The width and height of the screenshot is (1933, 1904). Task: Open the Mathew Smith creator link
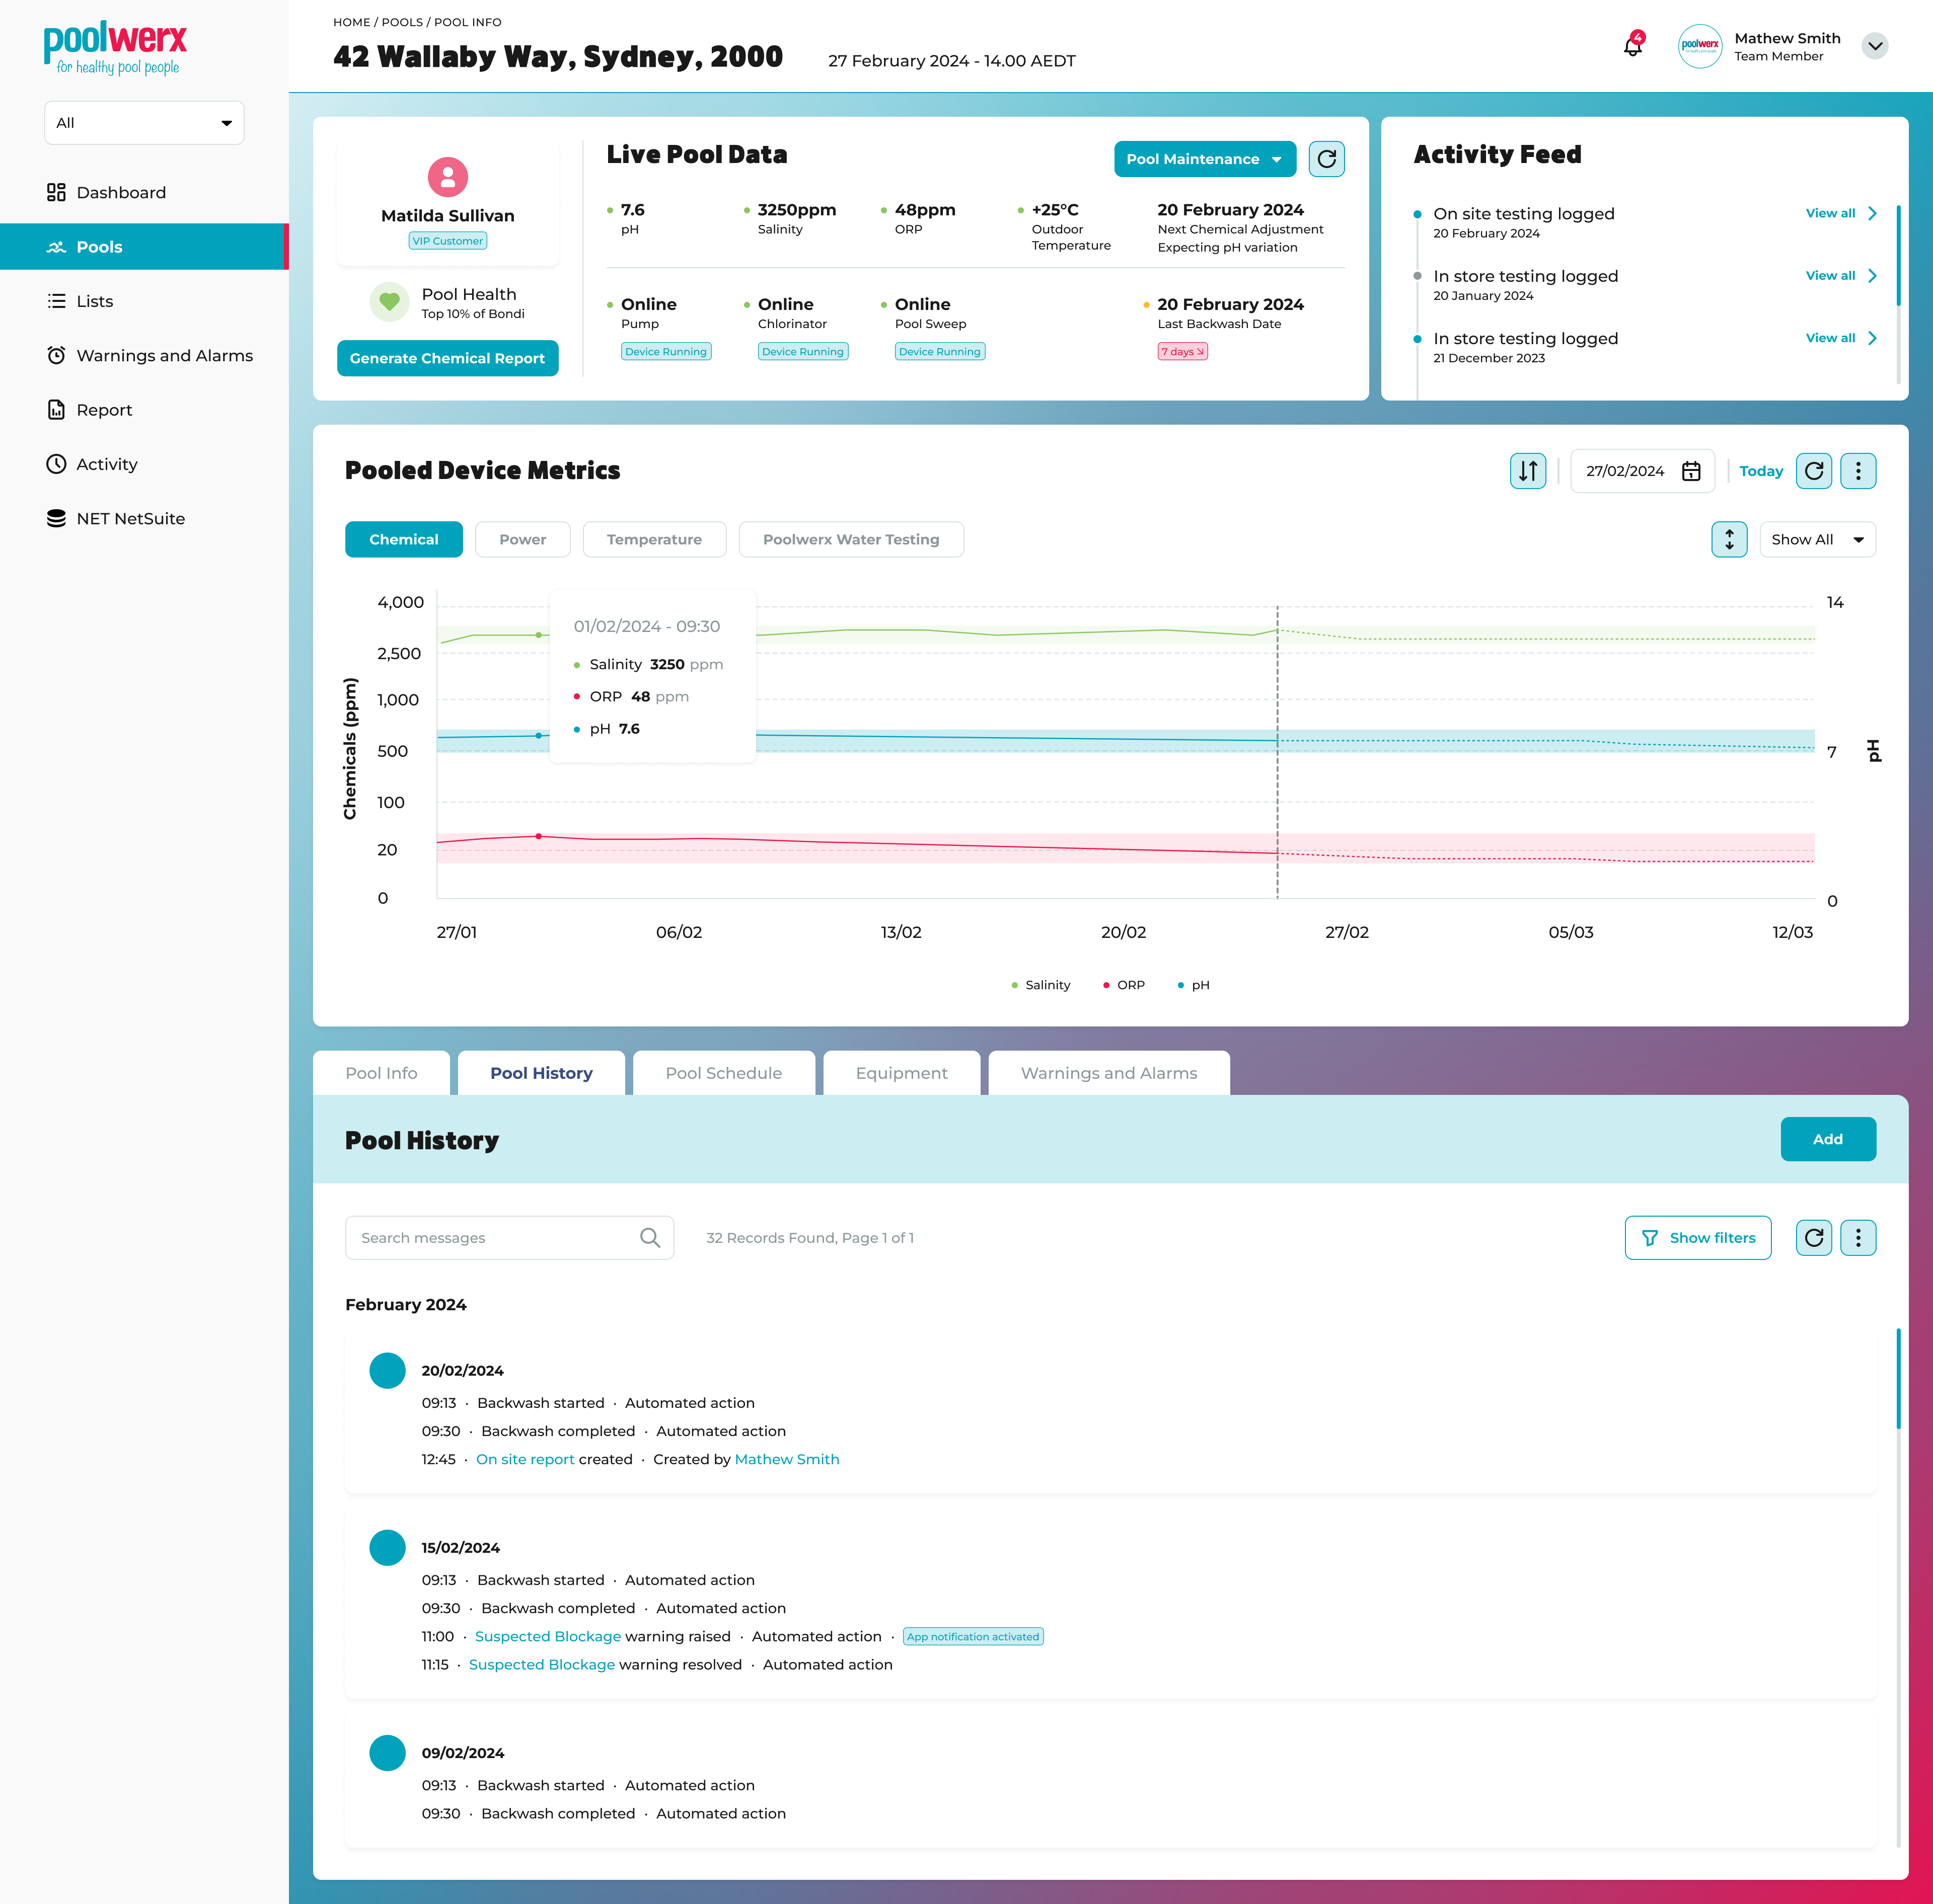[x=786, y=1459]
